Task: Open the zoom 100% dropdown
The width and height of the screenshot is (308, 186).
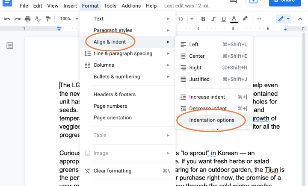Action: click(69, 19)
